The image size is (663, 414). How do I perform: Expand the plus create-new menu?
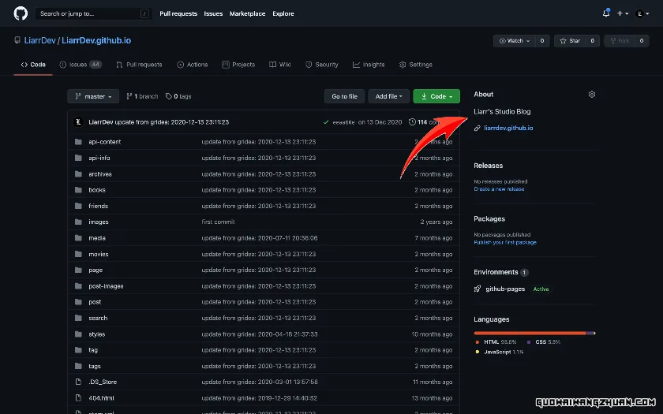622,13
